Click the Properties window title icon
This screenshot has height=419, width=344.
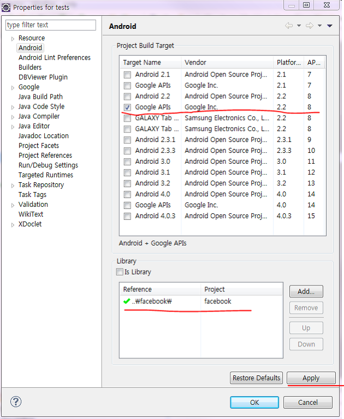(6, 7)
